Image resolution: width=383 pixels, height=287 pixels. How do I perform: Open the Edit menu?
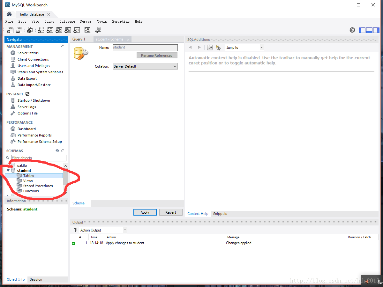point(22,21)
